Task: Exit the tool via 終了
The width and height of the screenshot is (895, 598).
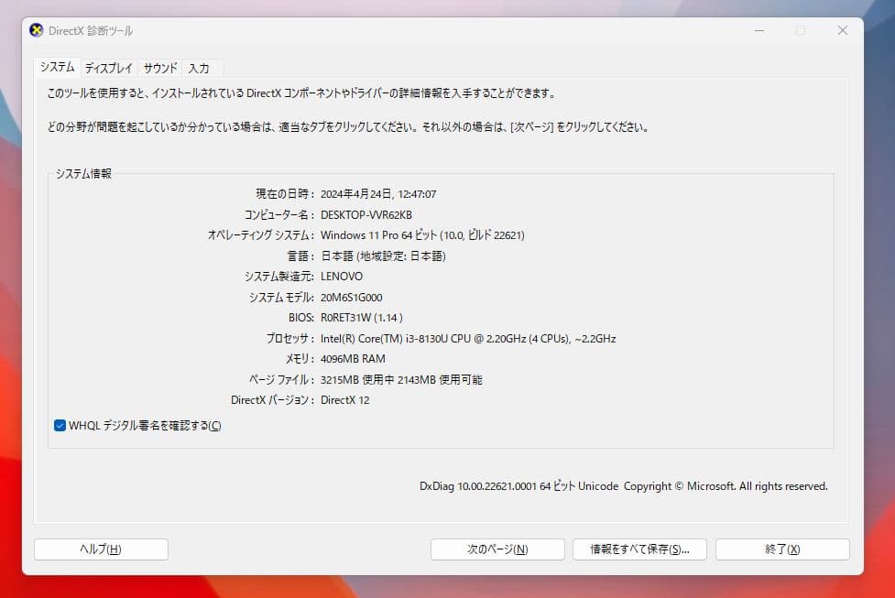Action: coord(781,549)
